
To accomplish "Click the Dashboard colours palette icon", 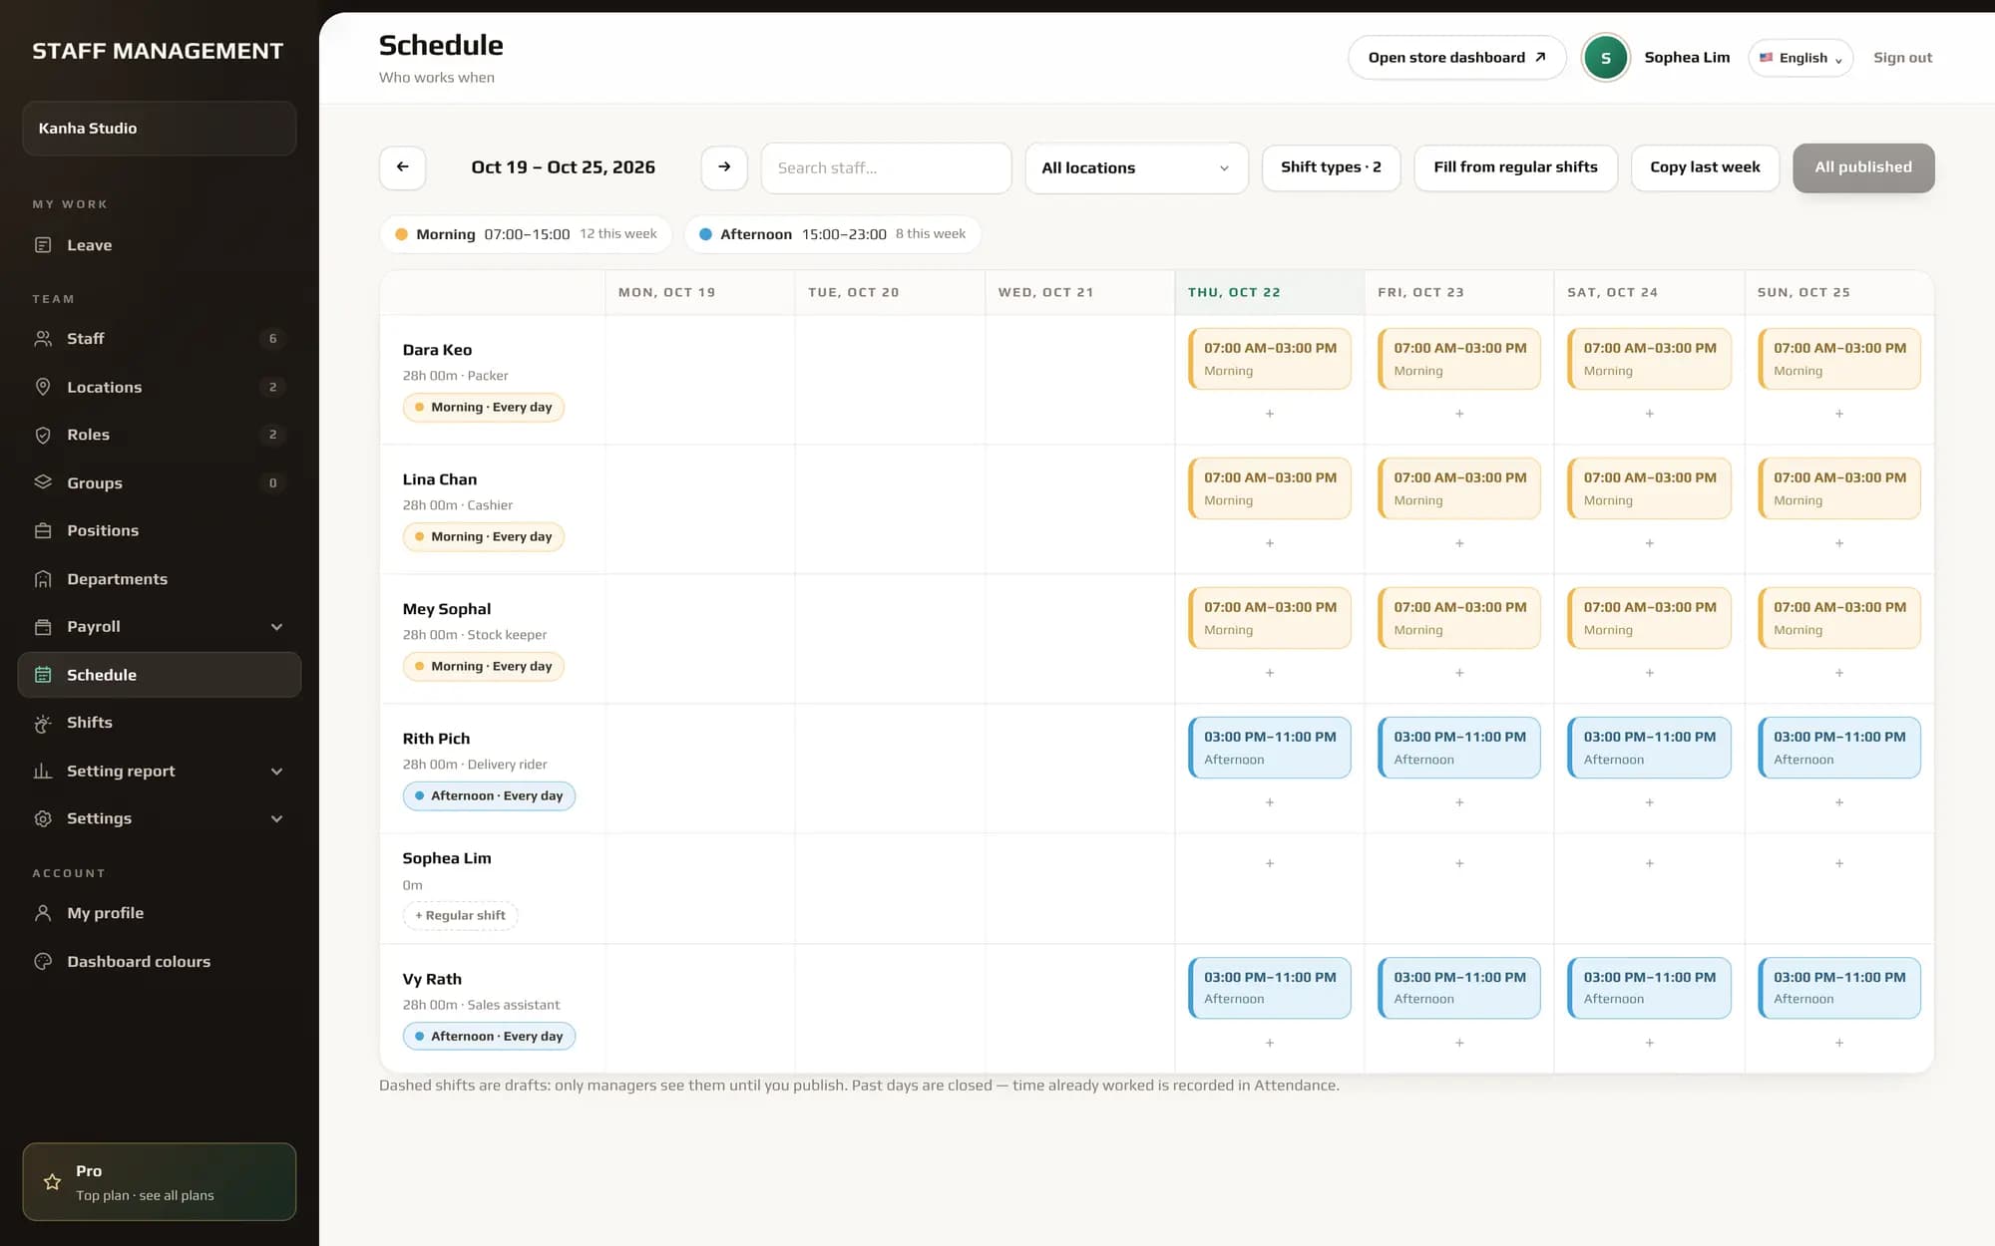I will 43,962.
